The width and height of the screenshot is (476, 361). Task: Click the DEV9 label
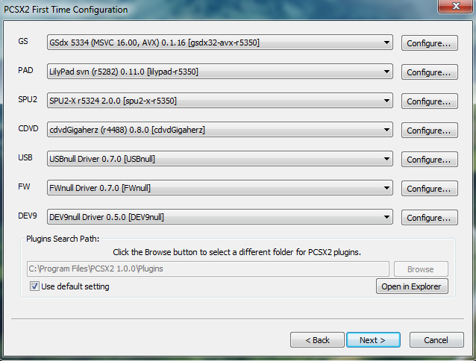(28, 216)
